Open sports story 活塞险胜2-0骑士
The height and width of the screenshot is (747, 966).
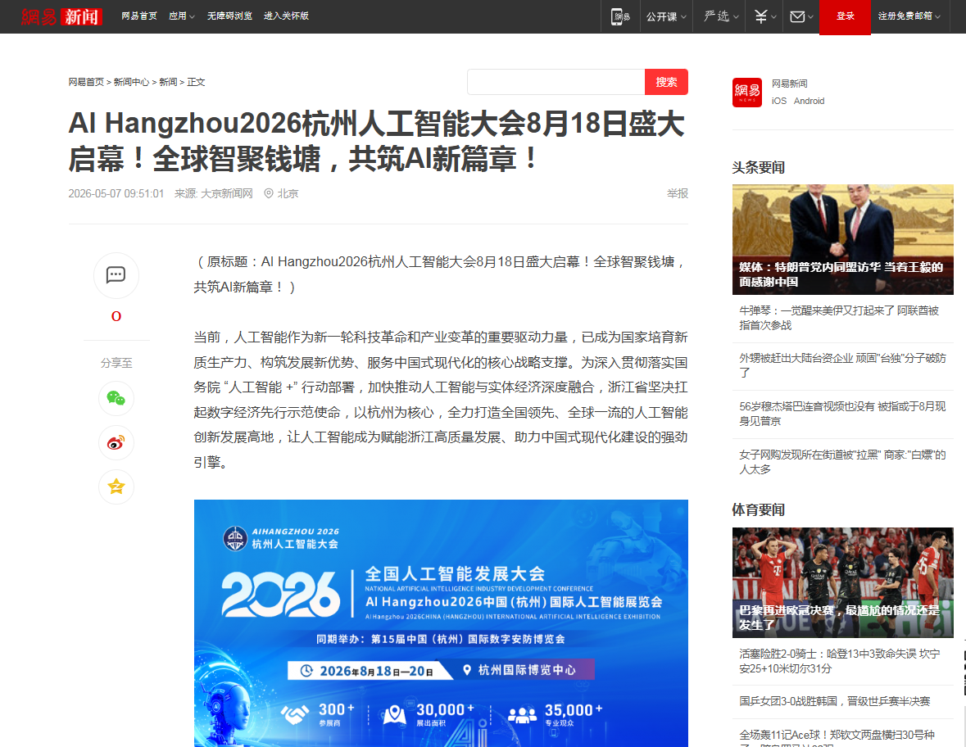[840, 661]
